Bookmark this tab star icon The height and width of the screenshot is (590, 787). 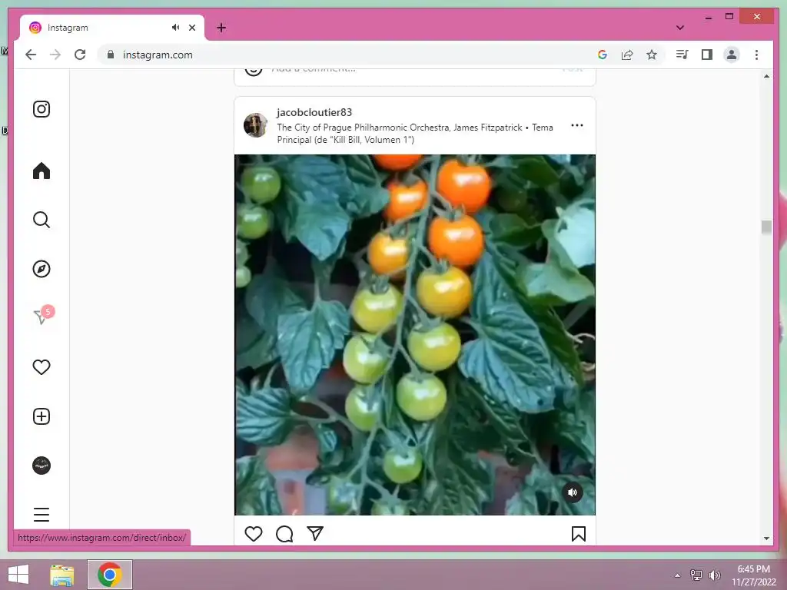click(x=652, y=55)
